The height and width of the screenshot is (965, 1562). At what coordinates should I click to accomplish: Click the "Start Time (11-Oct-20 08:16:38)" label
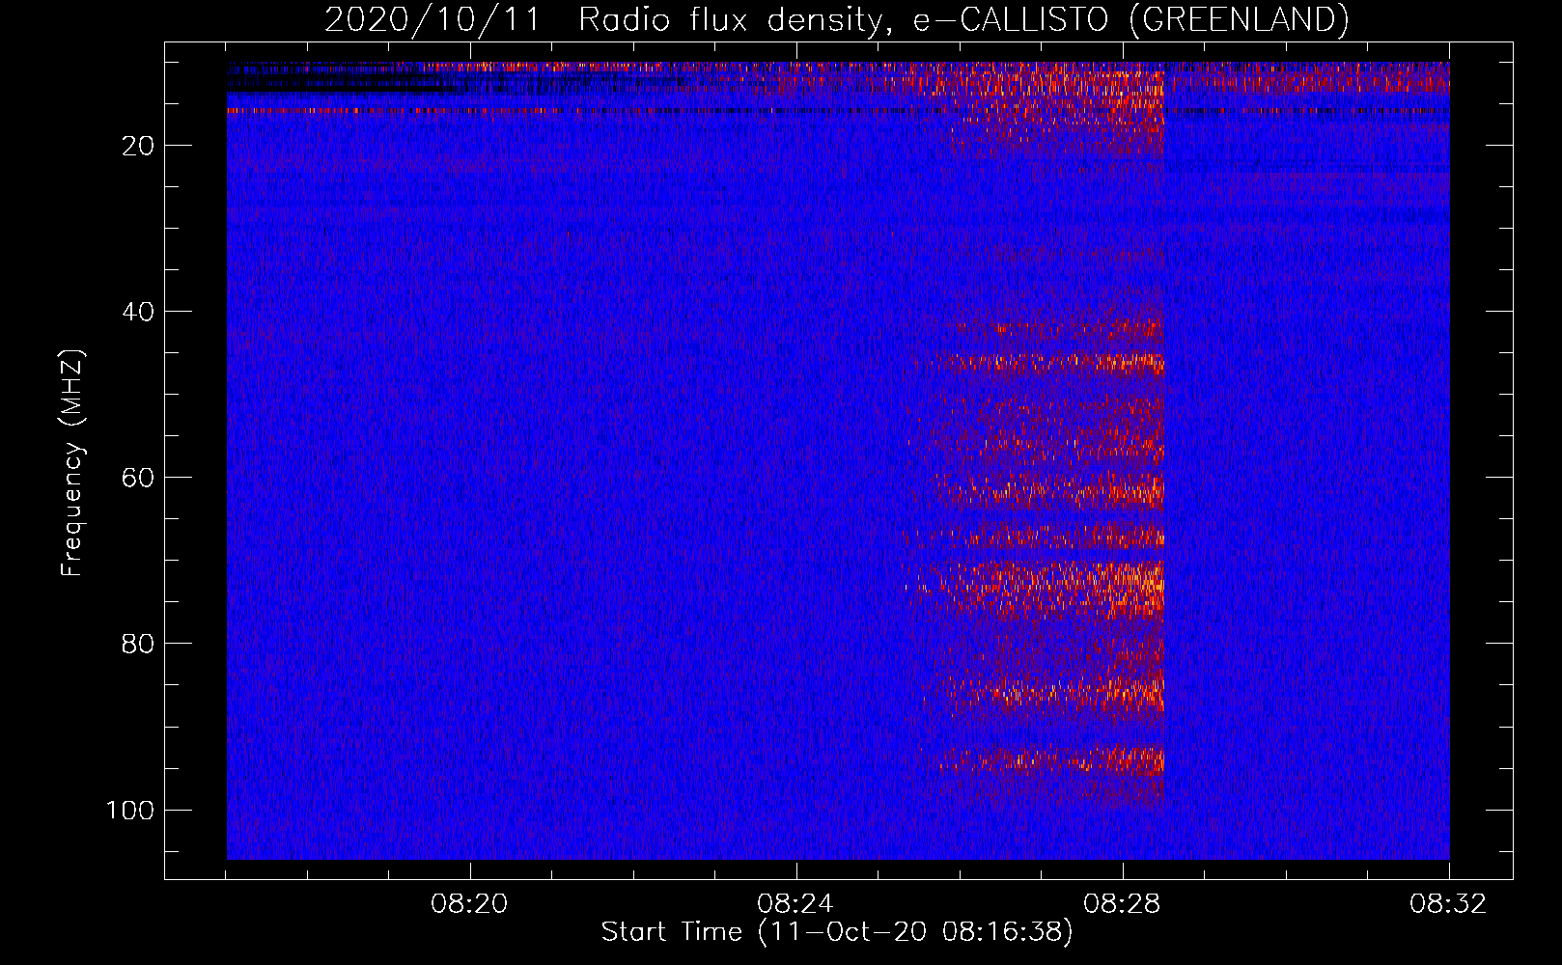pos(837,932)
